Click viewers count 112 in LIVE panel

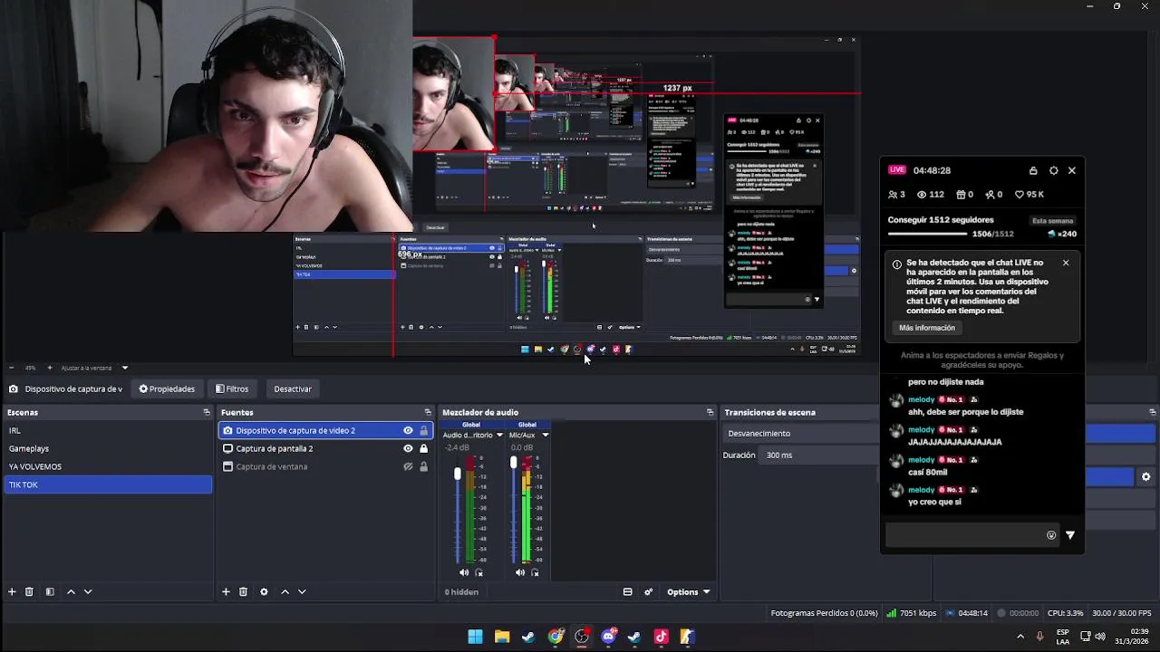[931, 195]
